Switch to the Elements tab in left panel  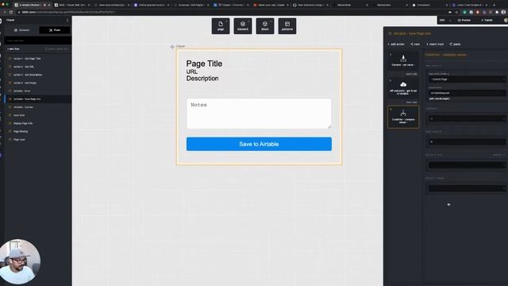21,30
